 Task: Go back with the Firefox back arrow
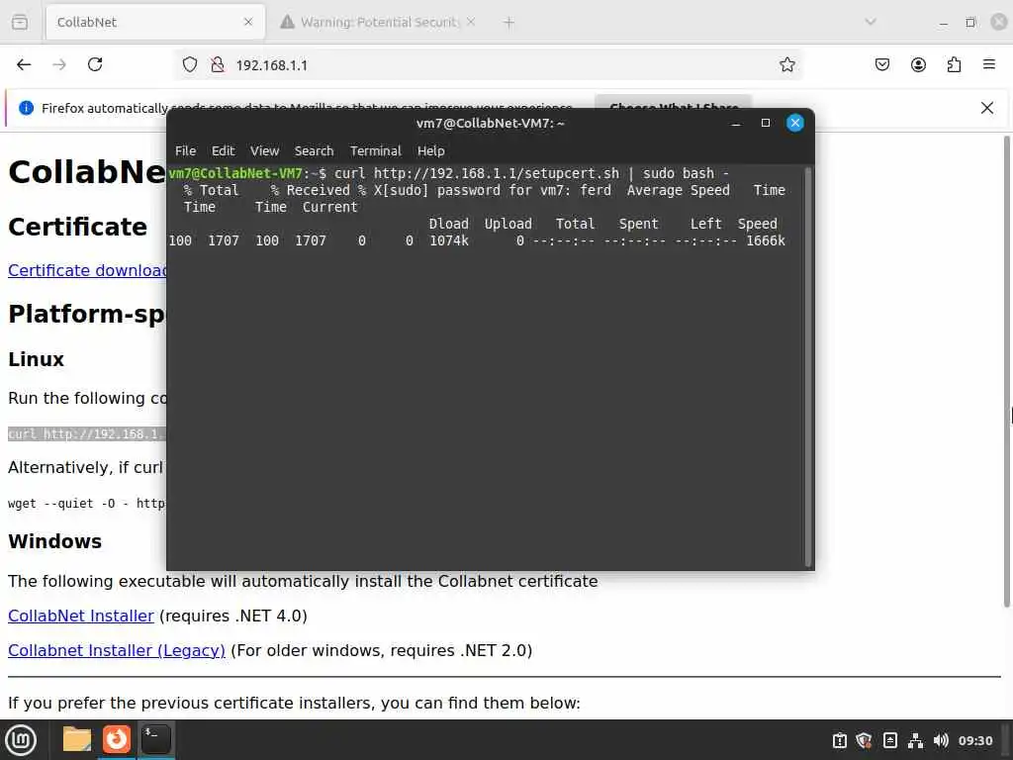click(24, 64)
